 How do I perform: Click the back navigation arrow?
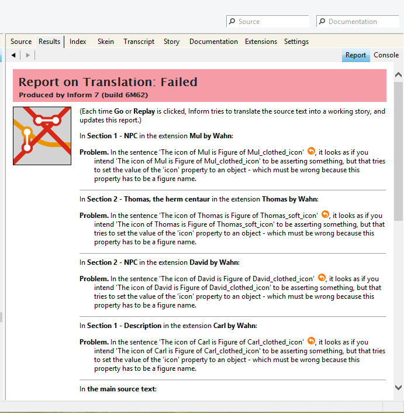click(x=13, y=55)
